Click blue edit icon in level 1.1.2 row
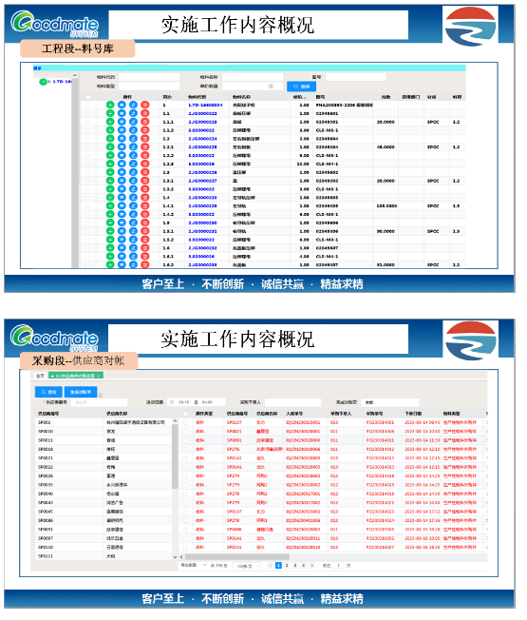 pyautogui.click(x=134, y=130)
